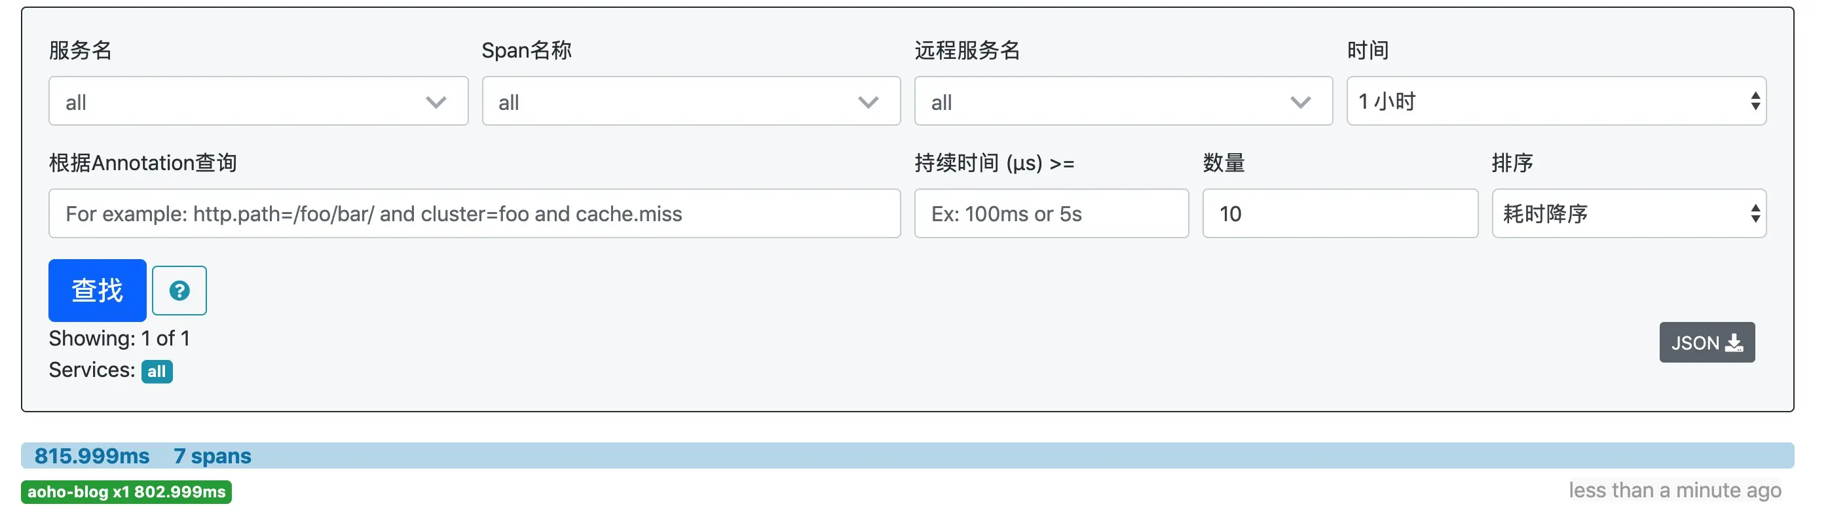Click the 数量 limit field showing 10
Viewport: 1830px width, 517px height.
(1340, 213)
